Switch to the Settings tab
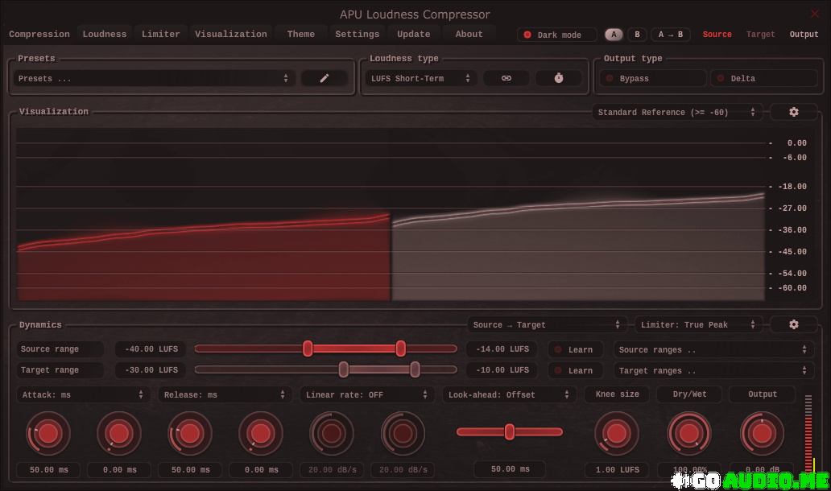This screenshot has width=831, height=491. (358, 34)
